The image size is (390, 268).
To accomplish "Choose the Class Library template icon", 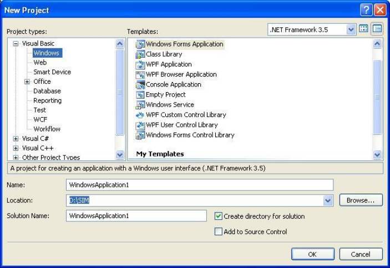I will 141,54.
